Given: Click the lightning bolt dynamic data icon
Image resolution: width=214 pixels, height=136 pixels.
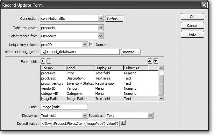Looking at the screenshot, I should (x=123, y=123).
